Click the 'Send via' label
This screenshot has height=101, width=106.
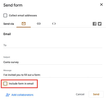click(x=8, y=24)
